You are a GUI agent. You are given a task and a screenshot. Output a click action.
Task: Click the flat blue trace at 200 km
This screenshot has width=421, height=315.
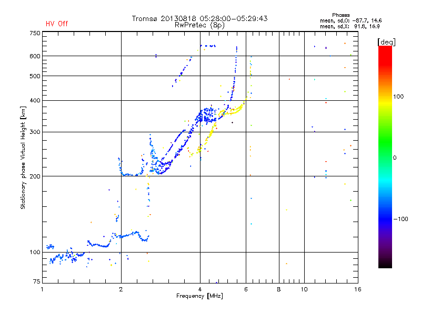coord(131,175)
